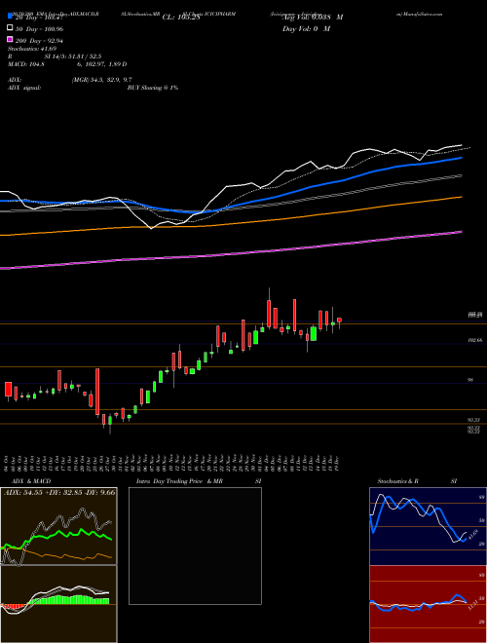Click the white 50 Day legend swatch
The image size is (487, 643).
pyautogui.click(x=10, y=28)
